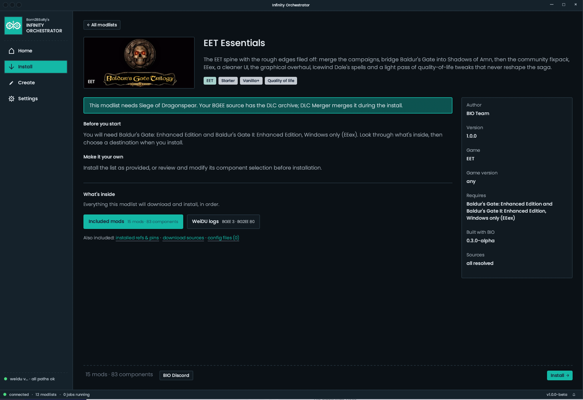Click the EET tag under the description
Image resolution: width=583 pixels, height=400 pixels.
(210, 81)
